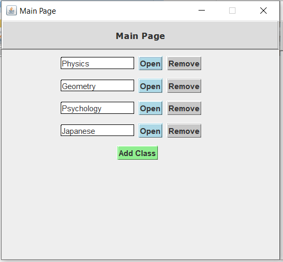
Task: Click the disabled maximize button
Action: click(x=232, y=11)
